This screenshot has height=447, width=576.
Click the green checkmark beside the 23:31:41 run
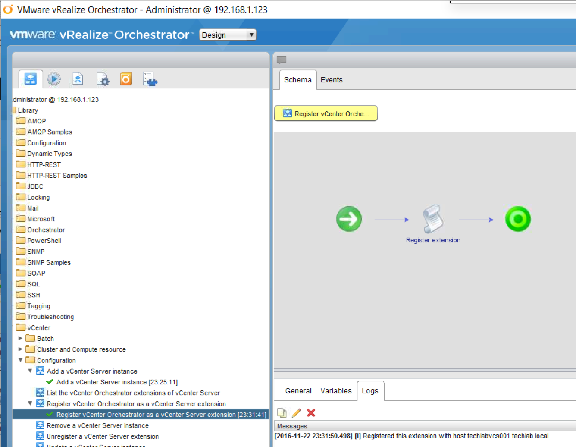[x=50, y=415]
